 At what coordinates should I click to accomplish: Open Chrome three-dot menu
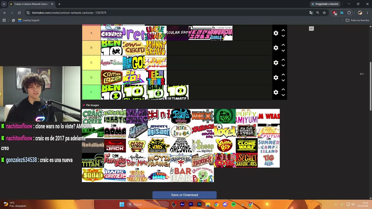368,13
